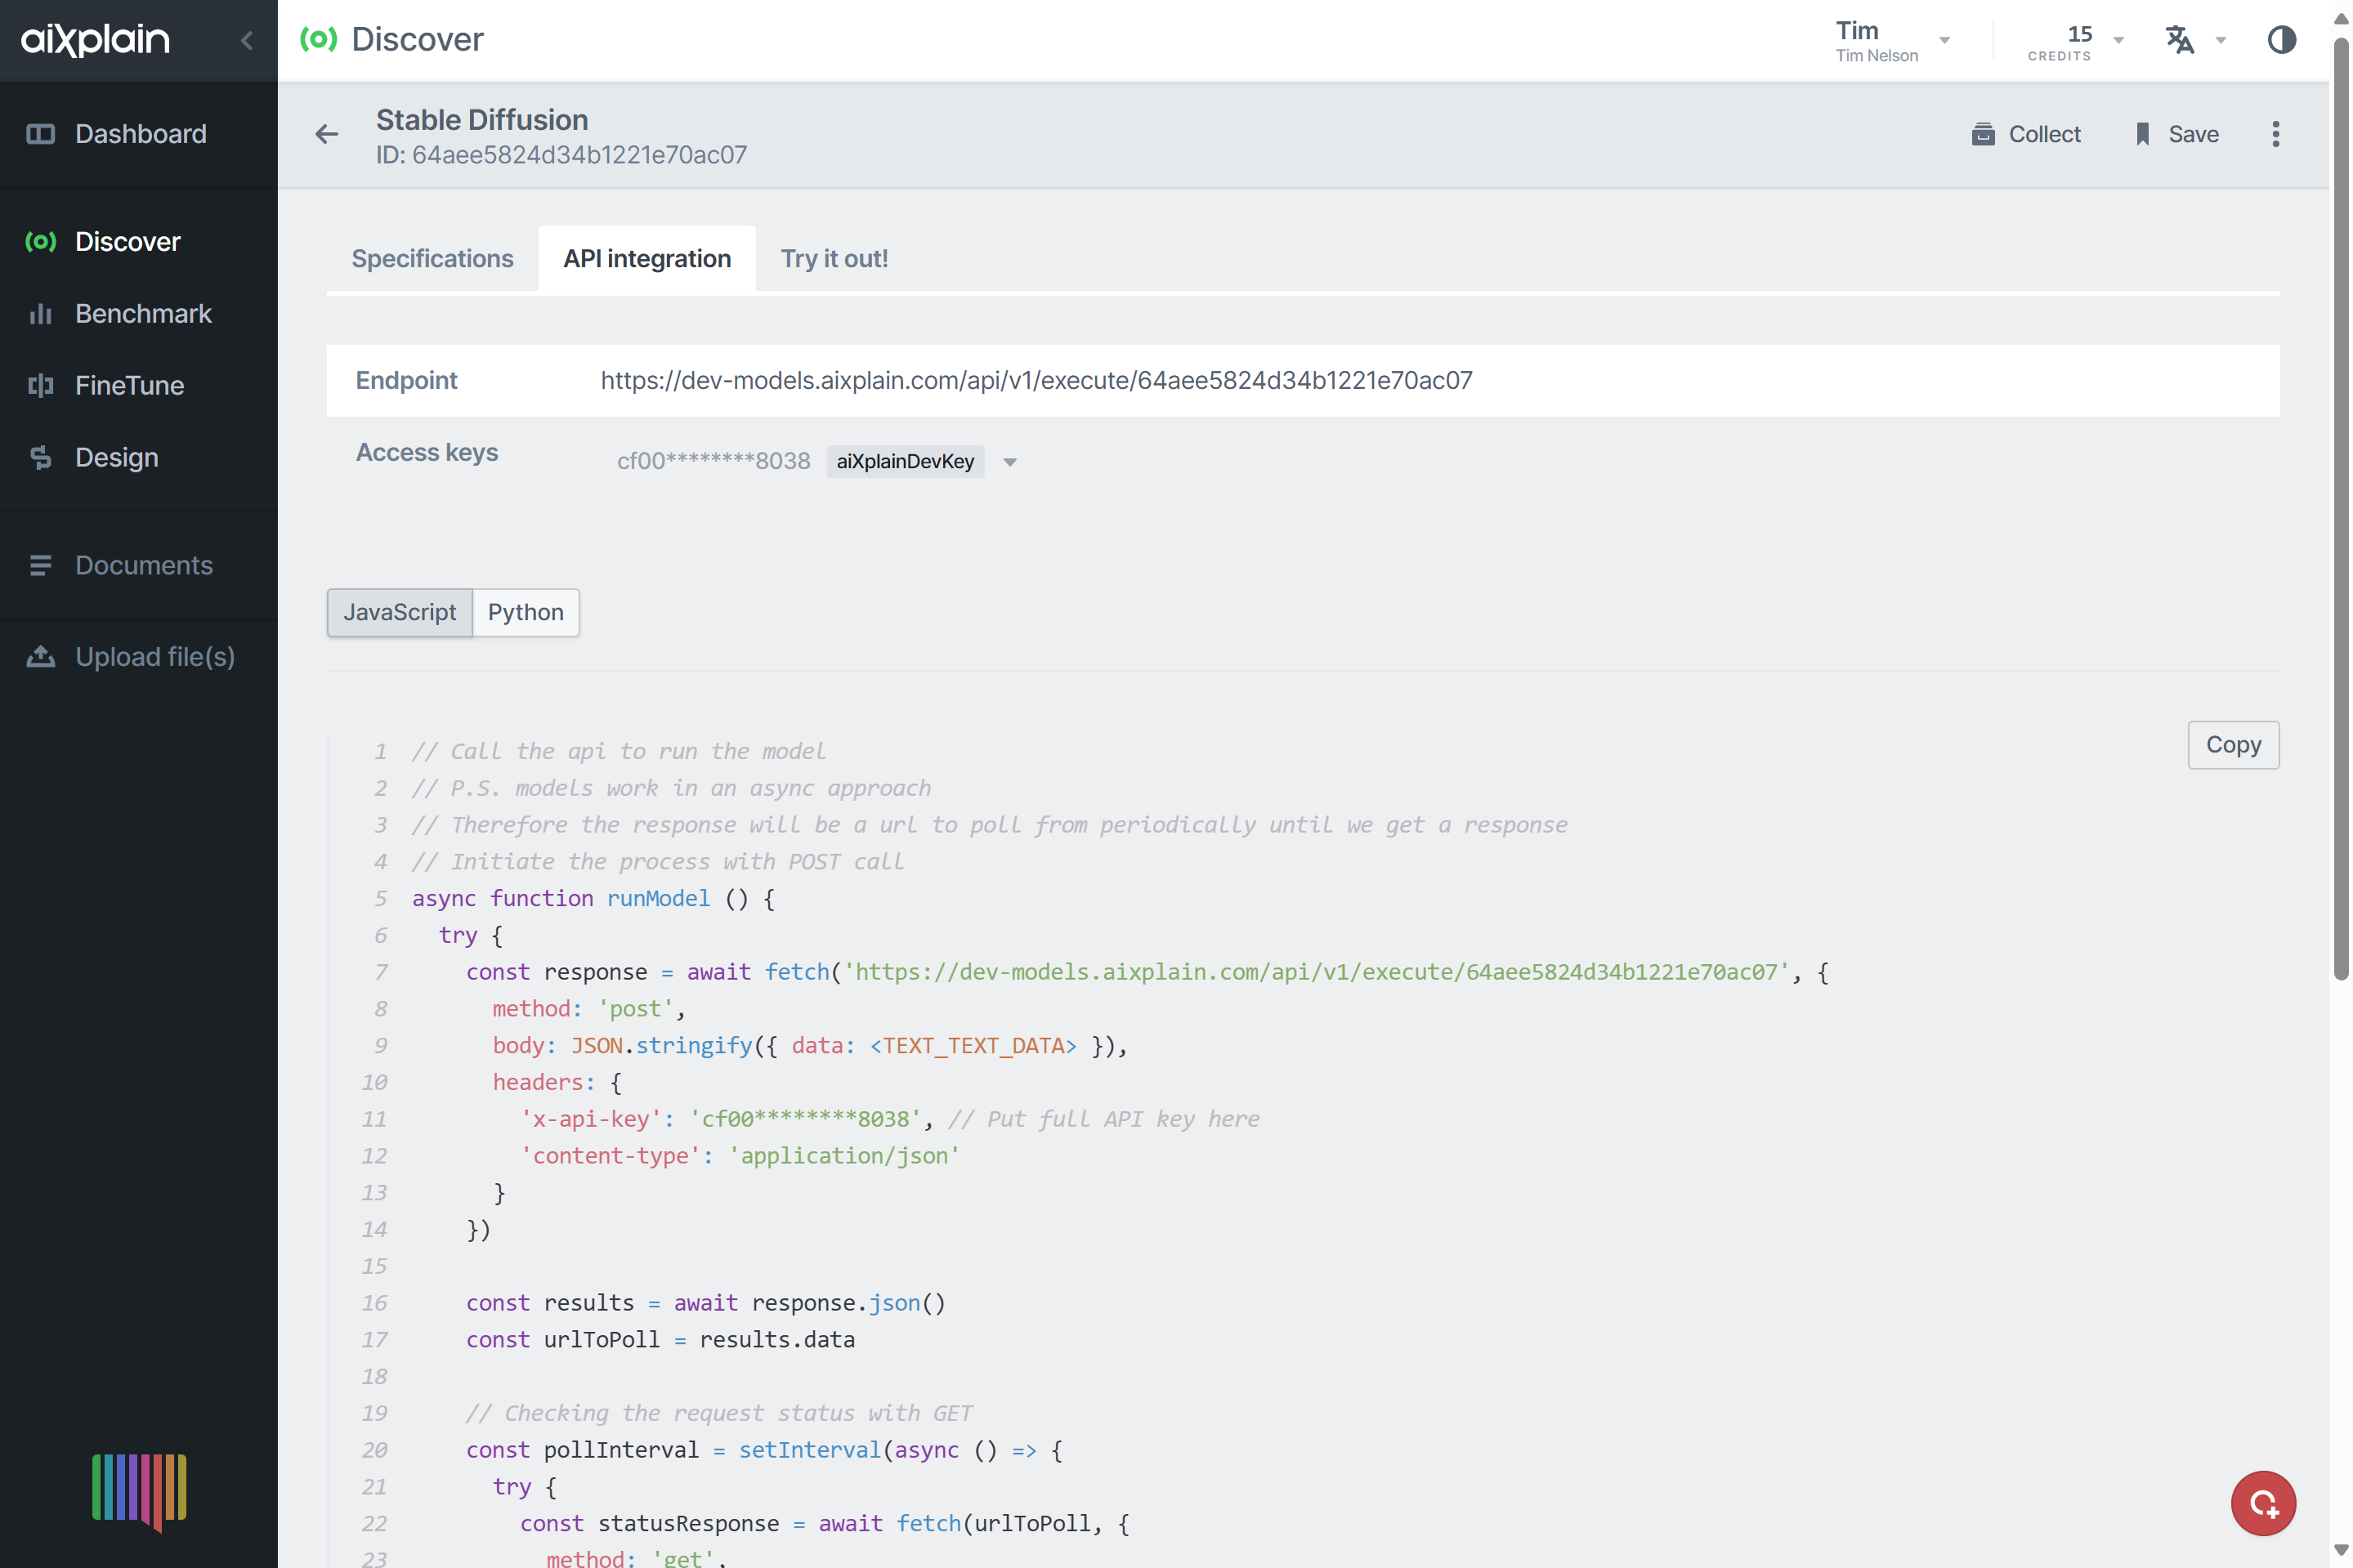Open the Benchmark sidebar item
The height and width of the screenshot is (1568, 2353).
click(139, 314)
